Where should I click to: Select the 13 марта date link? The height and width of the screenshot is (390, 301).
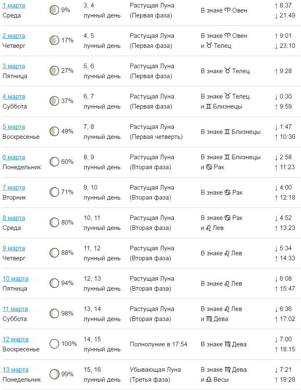click(x=15, y=370)
